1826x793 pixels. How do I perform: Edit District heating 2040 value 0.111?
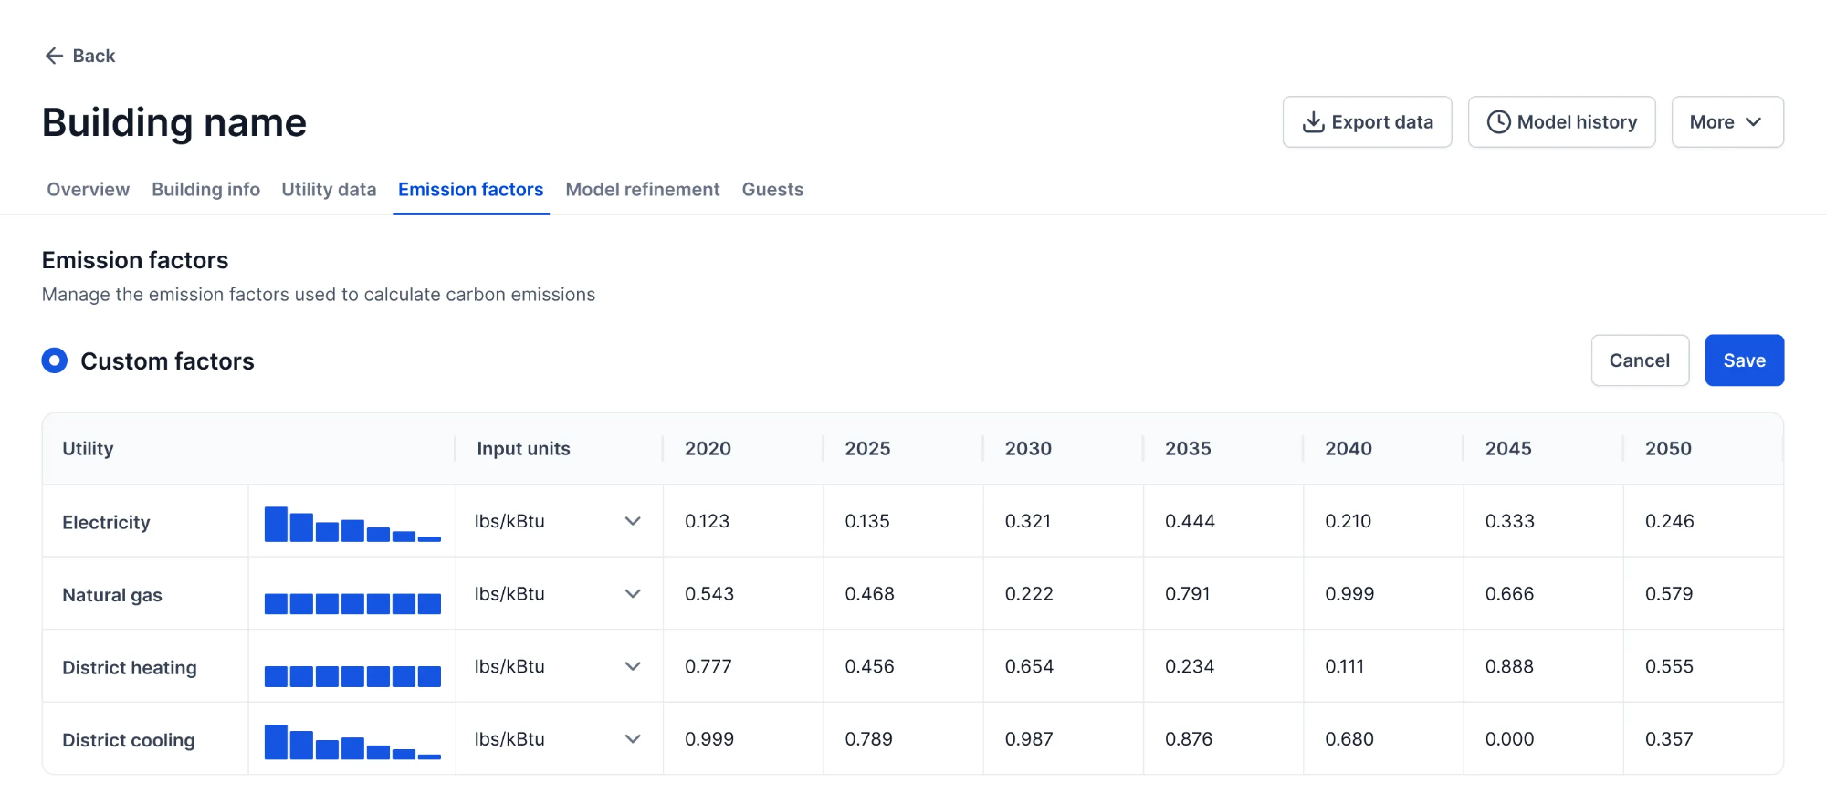[1345, 666]
